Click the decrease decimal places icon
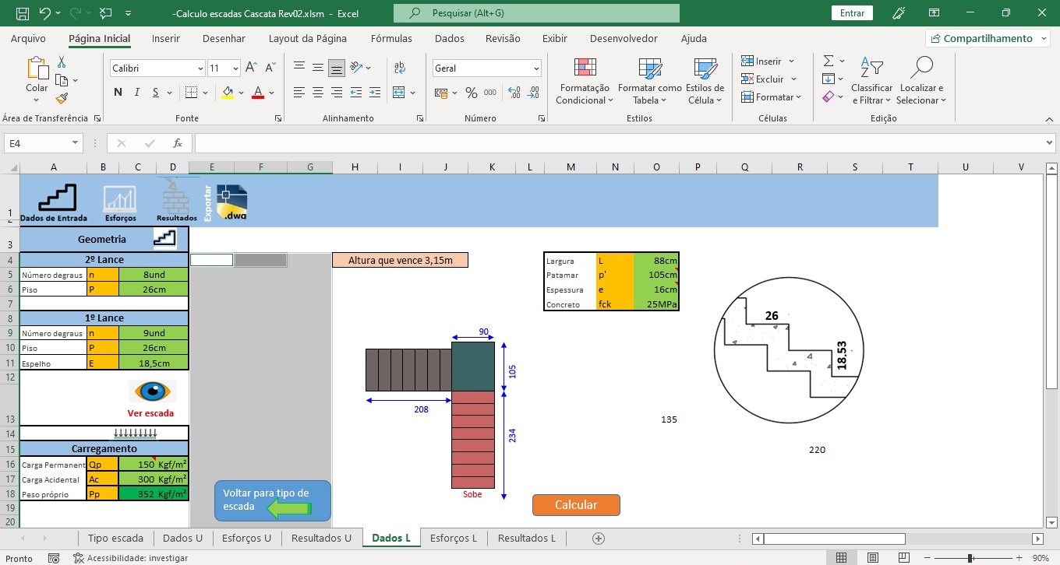1060x565 pixels. click(534, 93)
